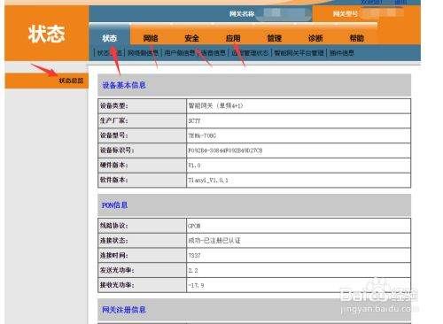The height and width of the screenshot is (324, 443).
Task: Select the GPON protocol value
Action: [x=194, y=226]
